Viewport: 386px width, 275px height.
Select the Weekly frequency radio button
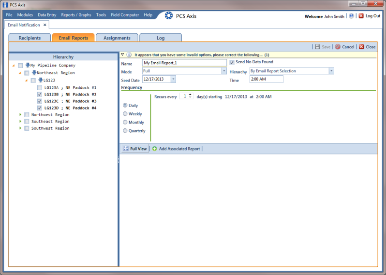pos(125,114)
